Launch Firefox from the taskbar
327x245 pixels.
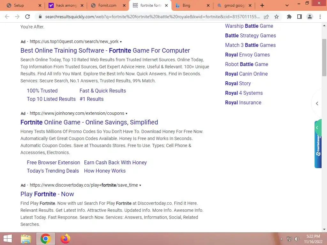[65, 239]
